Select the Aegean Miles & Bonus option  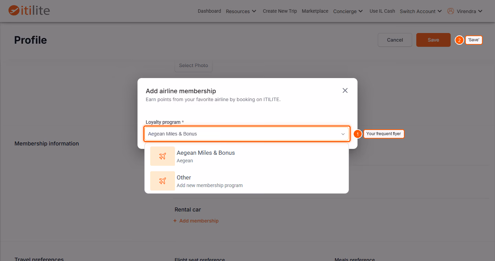point(246,156)
